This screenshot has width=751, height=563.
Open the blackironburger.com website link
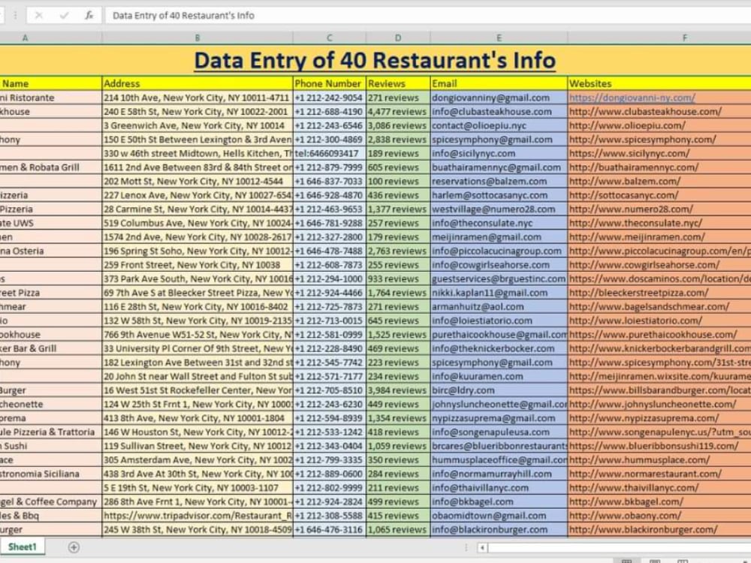pos(644,529)
